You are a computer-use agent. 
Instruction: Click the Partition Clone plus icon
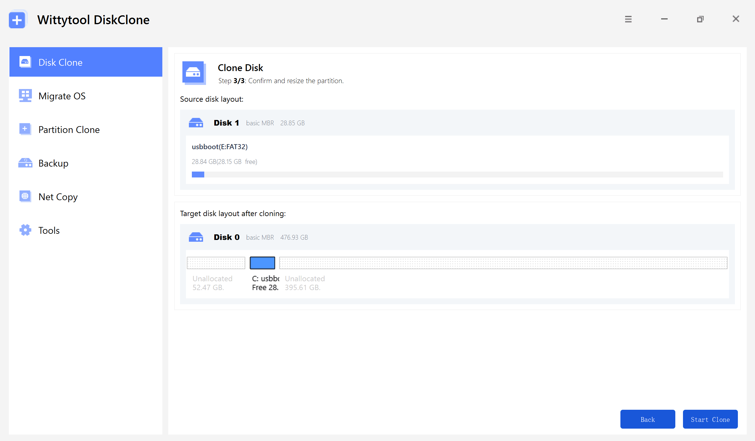[25, 129]
